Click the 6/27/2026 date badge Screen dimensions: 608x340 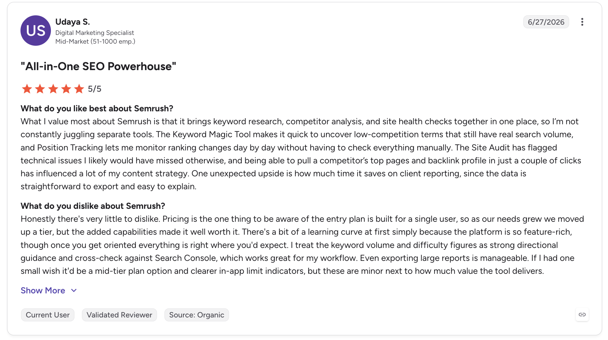(x=546, y=22)
